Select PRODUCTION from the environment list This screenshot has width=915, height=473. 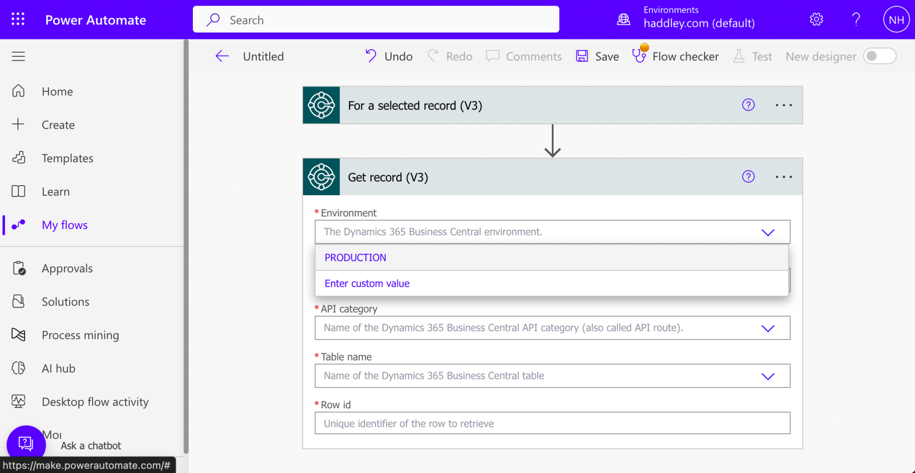355,257
